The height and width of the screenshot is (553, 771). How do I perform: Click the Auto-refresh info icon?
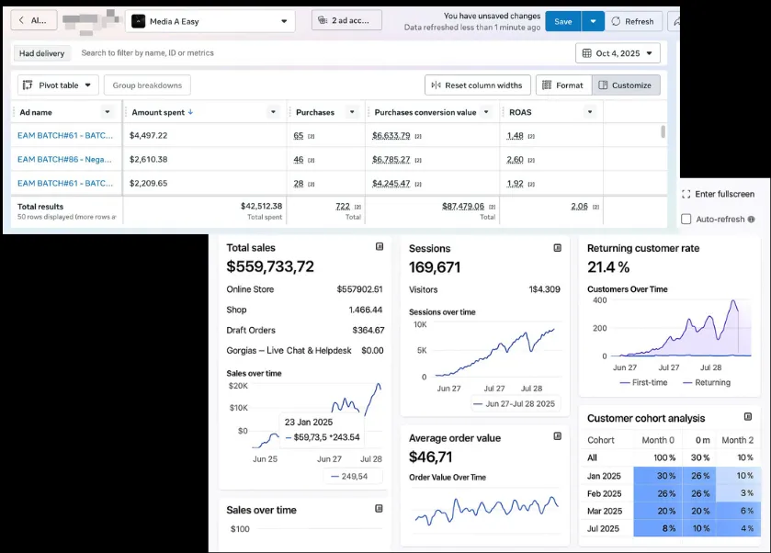coord(751,220)
